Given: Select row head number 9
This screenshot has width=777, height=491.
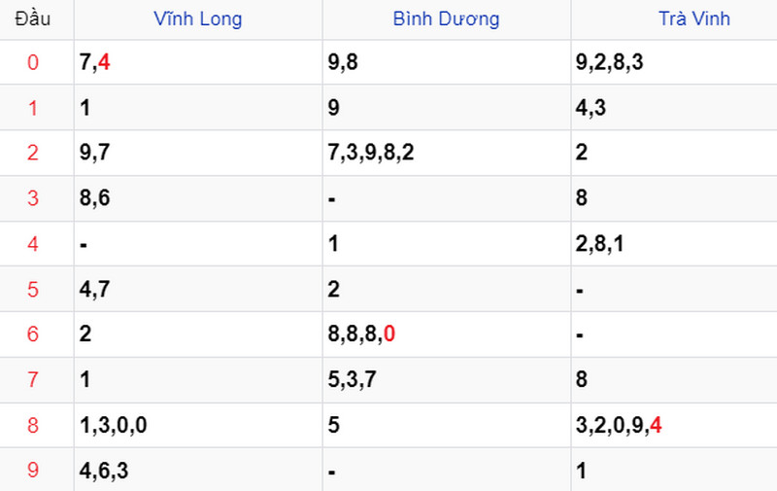Looking at the screenshot, I should coord(33,470).
